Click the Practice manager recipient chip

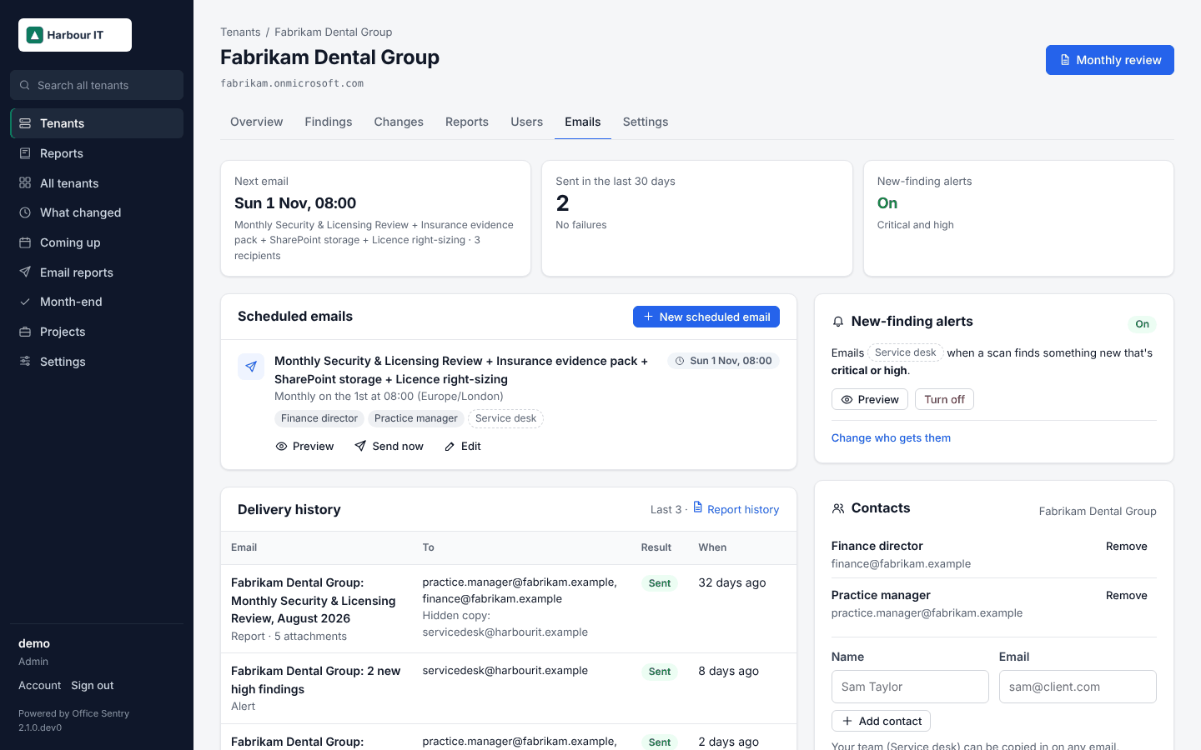[416, 418]
